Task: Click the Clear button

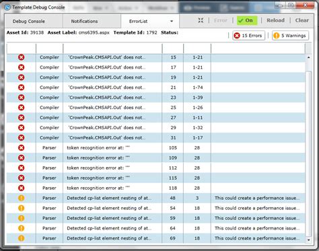Action: [302, 20]
